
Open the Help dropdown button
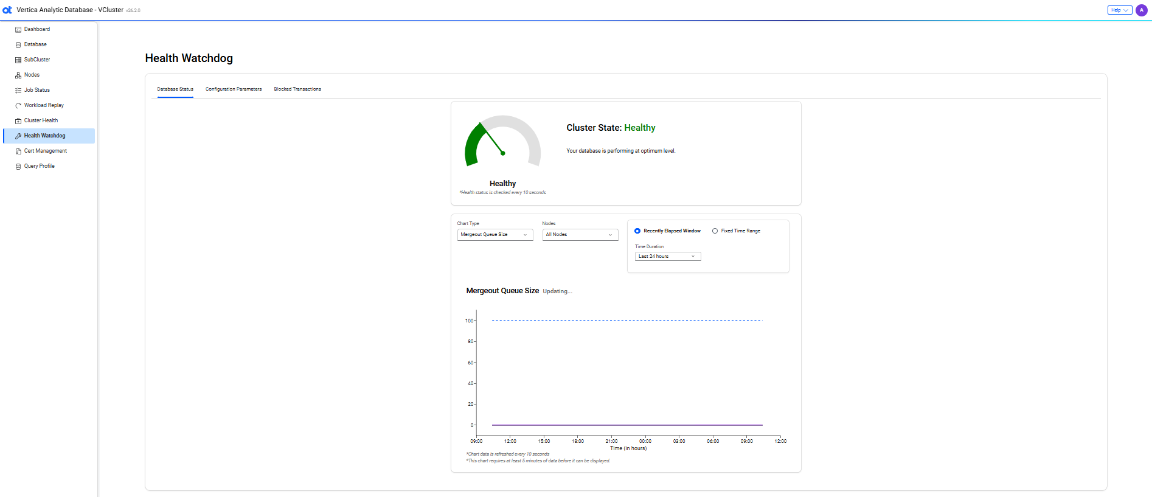[x=1119, y=10]
